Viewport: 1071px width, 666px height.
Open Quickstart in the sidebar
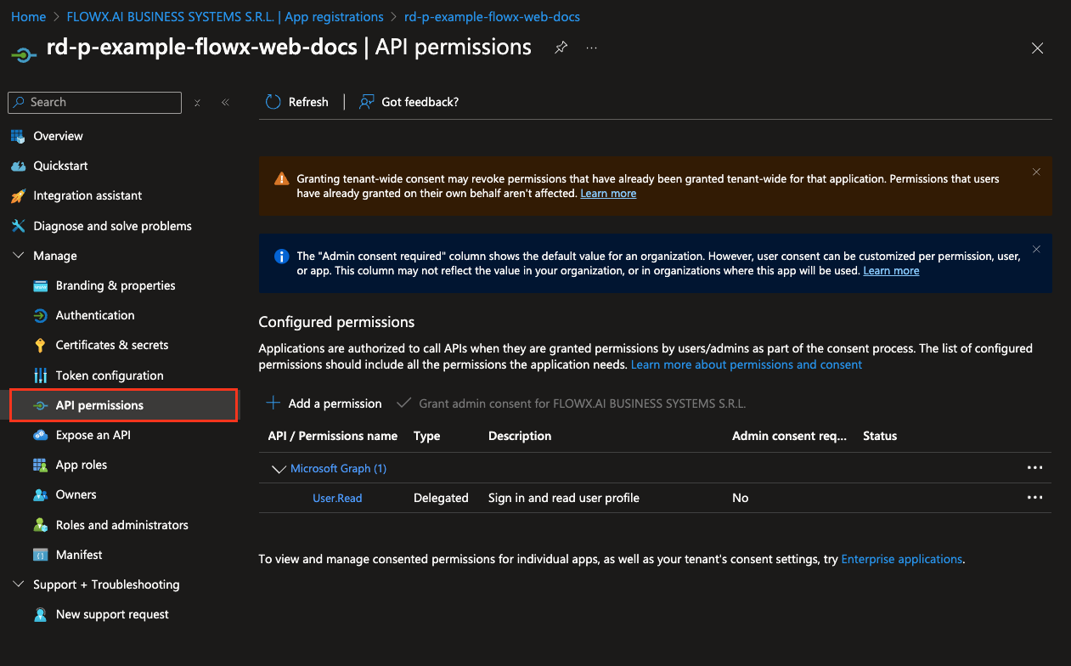coord(60,166)
